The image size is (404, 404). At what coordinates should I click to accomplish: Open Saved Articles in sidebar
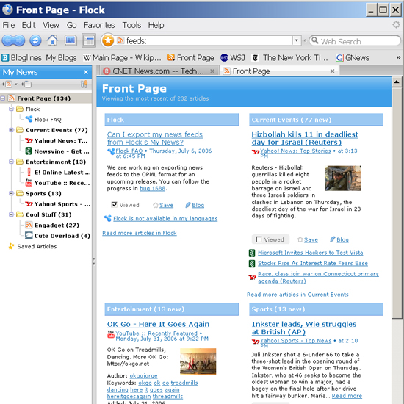coord(32,246)
